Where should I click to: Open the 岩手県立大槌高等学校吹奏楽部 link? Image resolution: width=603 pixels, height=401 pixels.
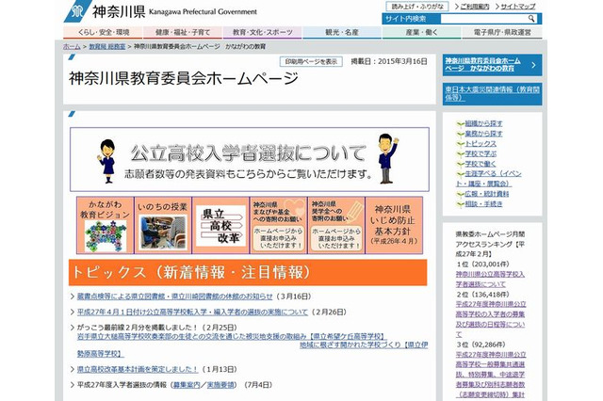pyautogui.click(x=231, y=336)
